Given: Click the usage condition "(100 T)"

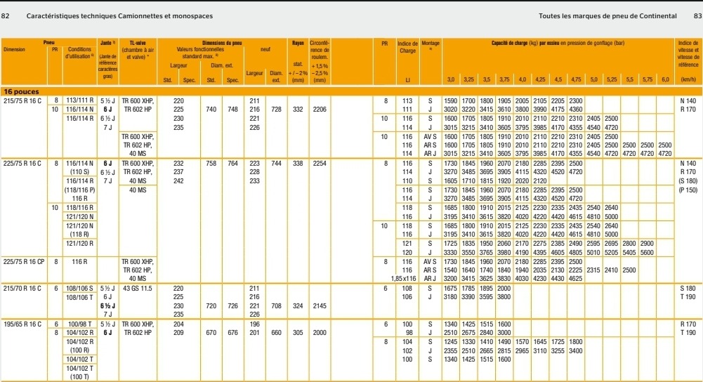Looking at the screenshot, I should [x=80, y=377].
